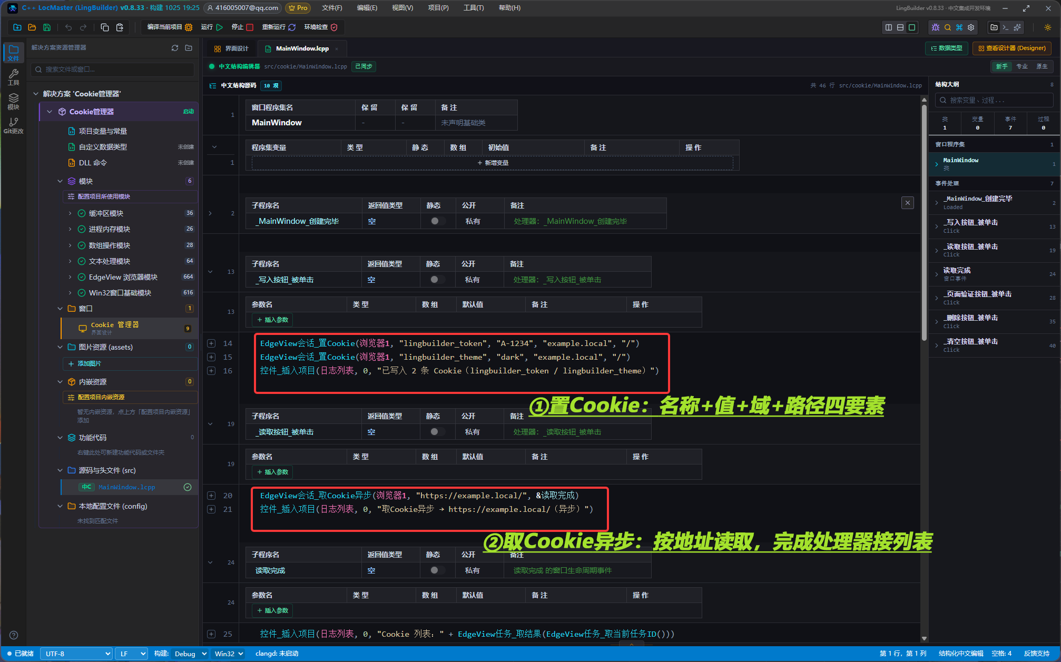1061x662 pixels.
Task: Select the horizontal split layout icon
Action: pos(900,27)
